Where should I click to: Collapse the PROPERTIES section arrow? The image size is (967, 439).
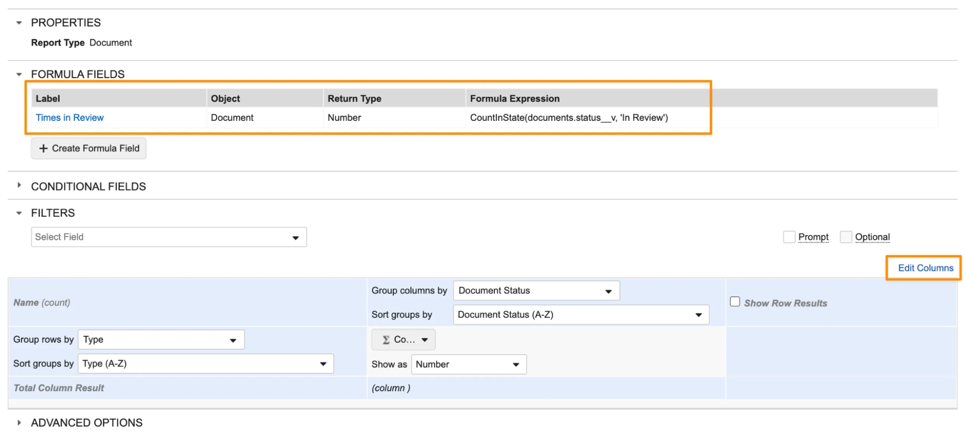click(x=19, y=23)
